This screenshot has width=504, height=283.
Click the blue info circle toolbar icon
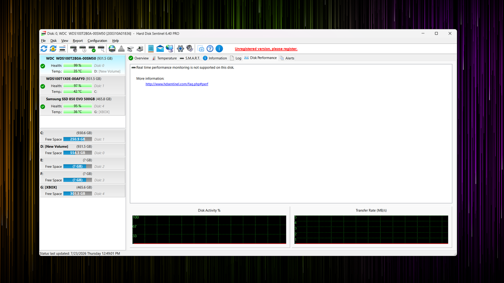pos(219,49)
